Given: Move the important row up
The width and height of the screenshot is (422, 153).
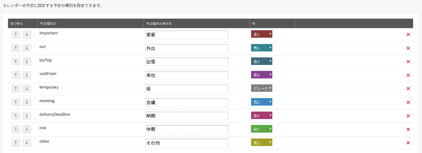Looking at the screenshot, I should click(x=16, y=34).
